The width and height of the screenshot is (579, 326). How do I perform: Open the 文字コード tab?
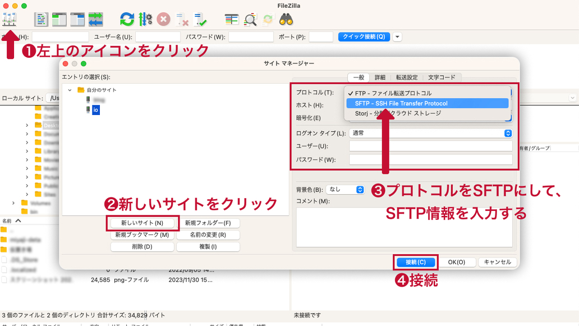(x=442, y=77)
